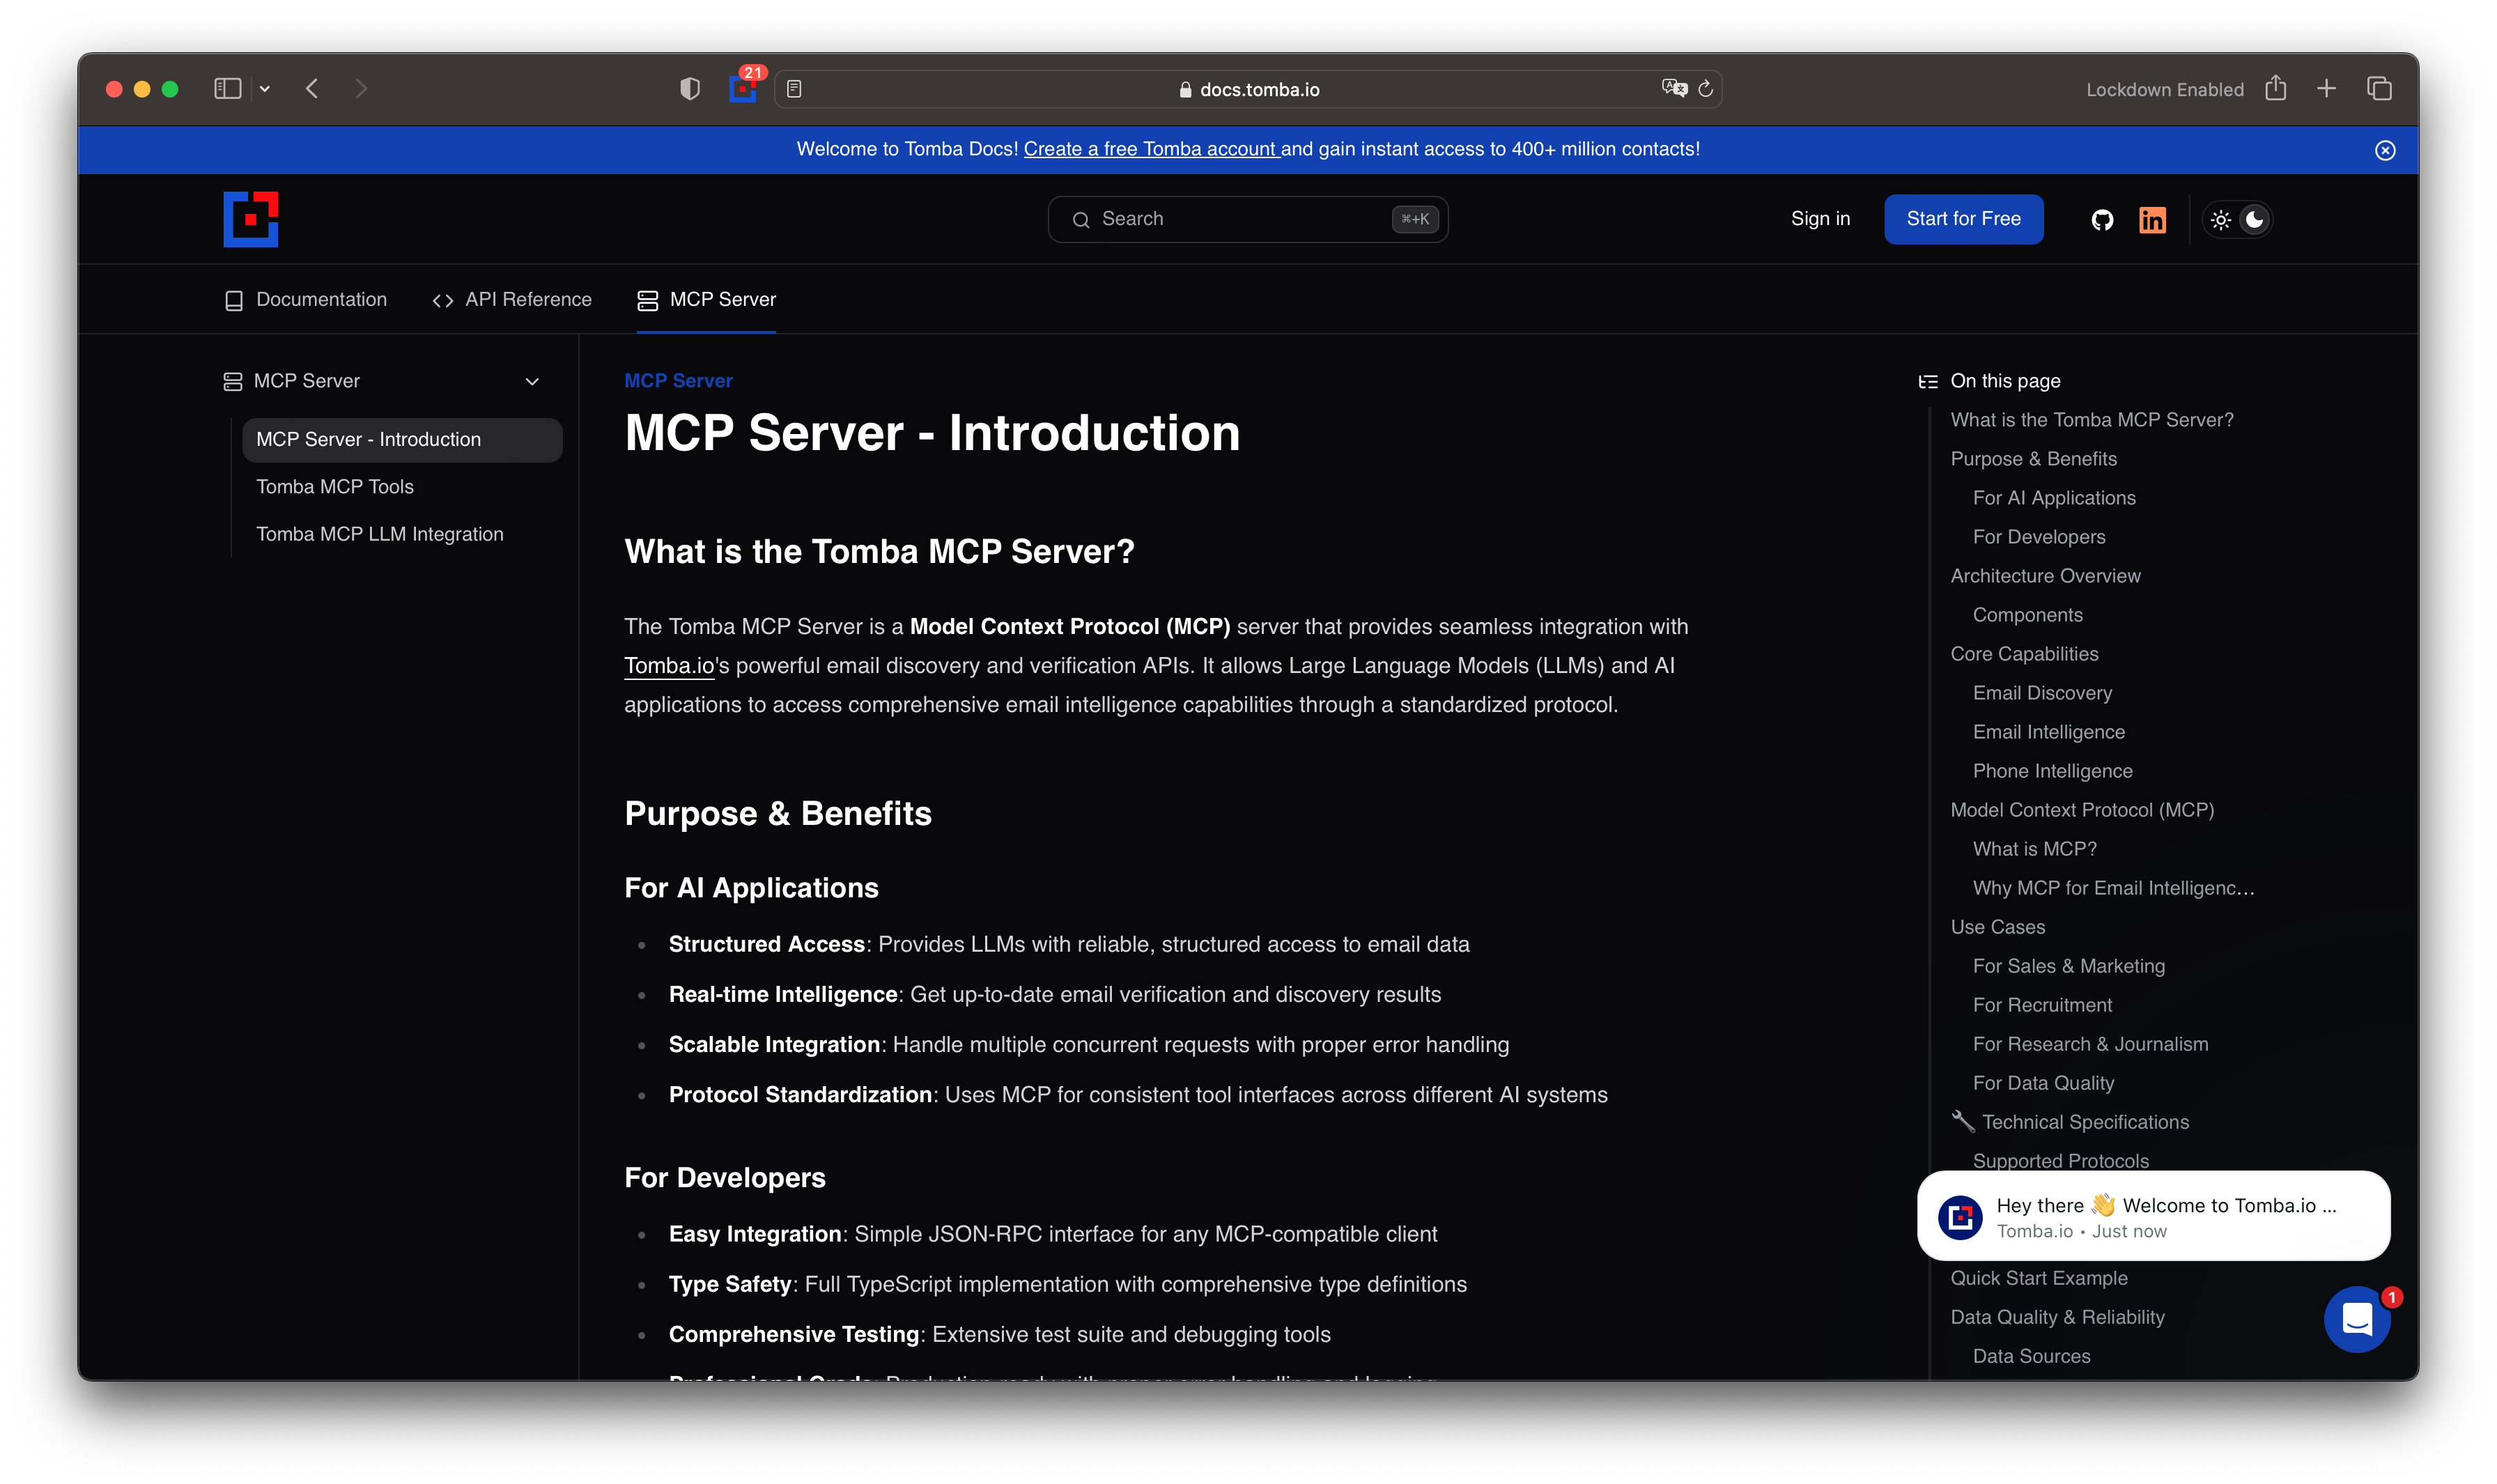Toggle the Safari sidebar button
Screen dimensions: 2497x1484
pos(228,89)
